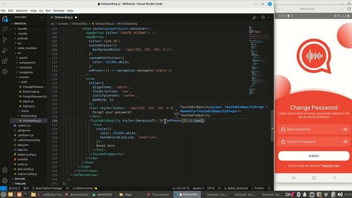352x198 pixels.
Task: Click inside the Confirm Password field
Action: click(313, 142)
